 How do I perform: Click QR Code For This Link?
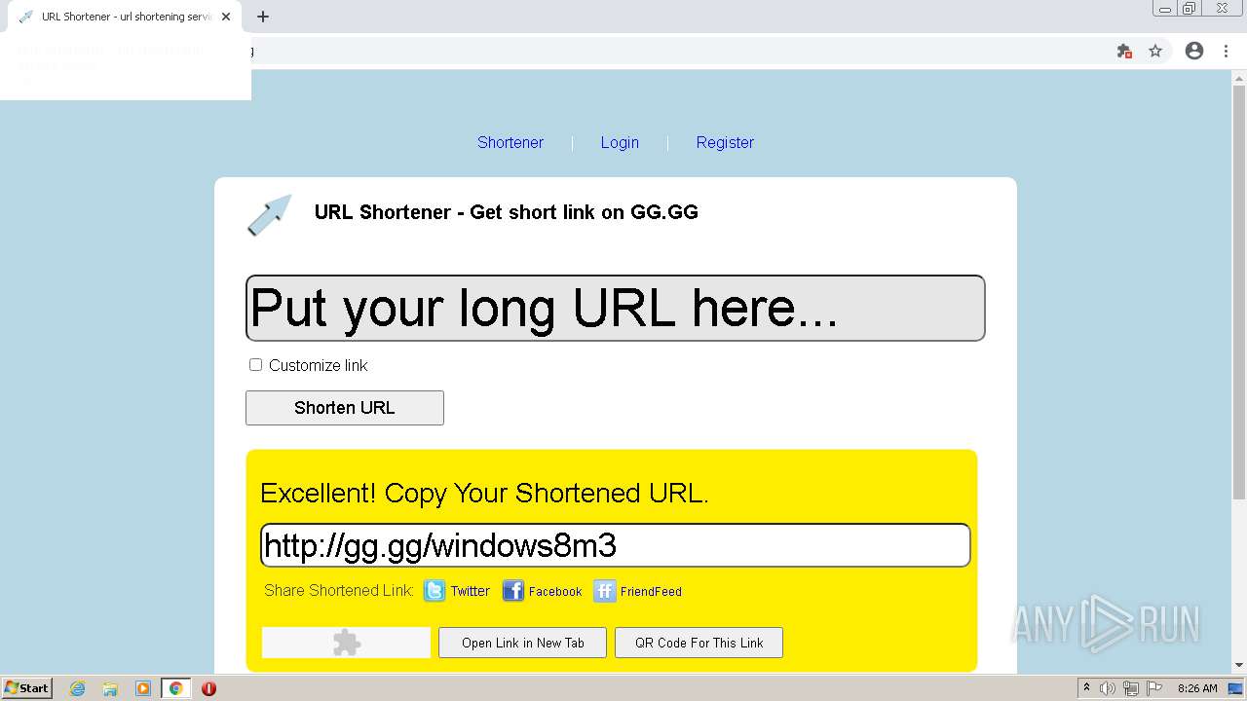click(x=699, y=643)
